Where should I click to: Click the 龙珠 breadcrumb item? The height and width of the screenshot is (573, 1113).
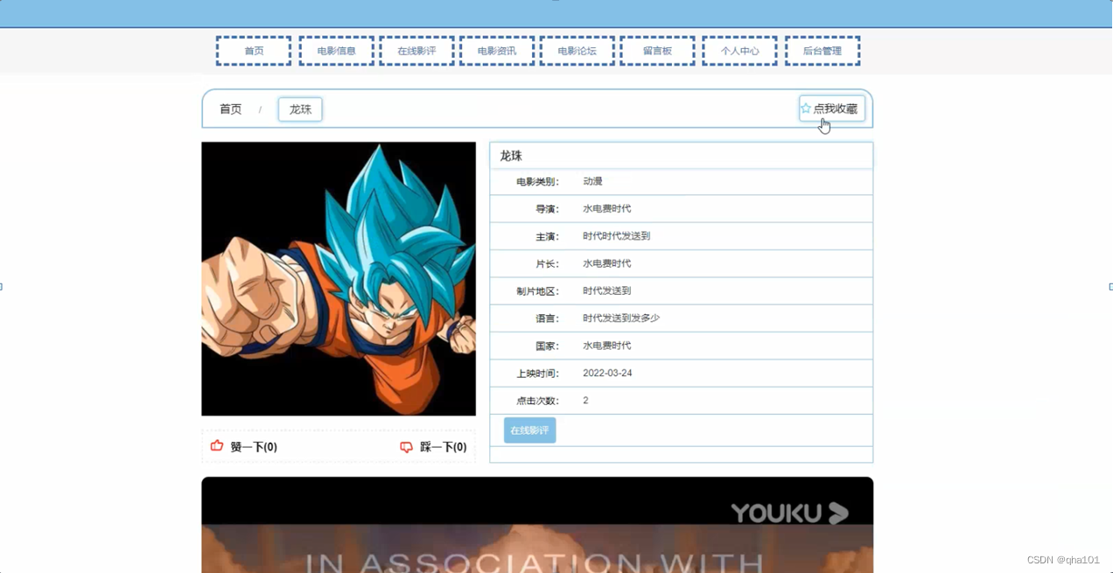pos(300,109)
